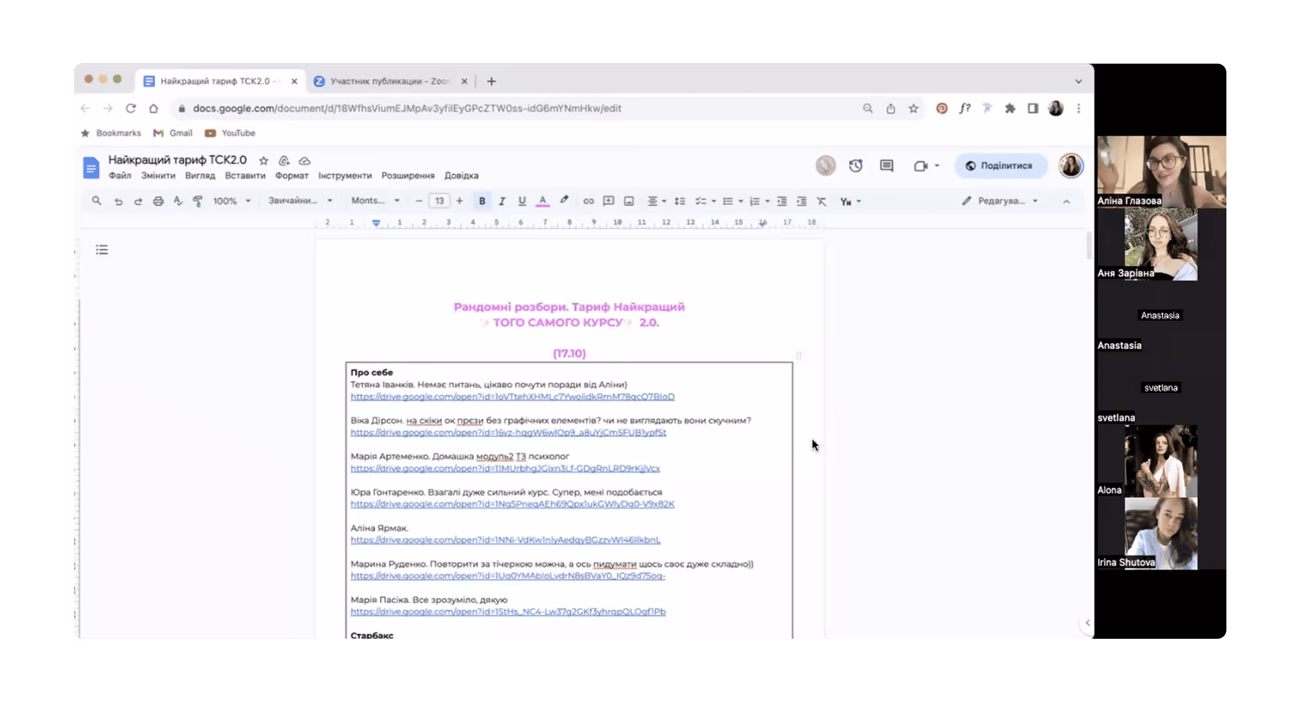Click the insert image icon
This screenshot has width=1300, height=702.
point(629,201)
